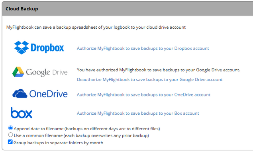Click the OneDrive cloud icon
Screen dimensions: 253x151
point(20,93)
